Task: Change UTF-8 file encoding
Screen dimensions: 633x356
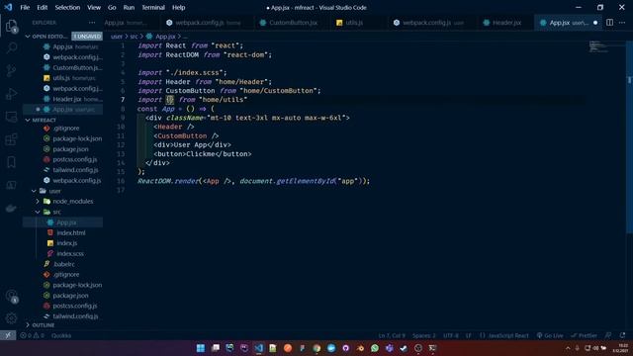Action: click(x=451, y=335)
